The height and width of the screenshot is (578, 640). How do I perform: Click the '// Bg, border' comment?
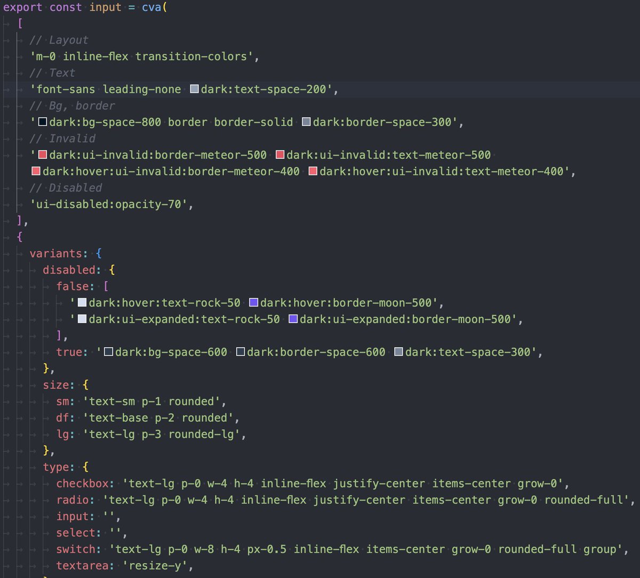(72, 106)
